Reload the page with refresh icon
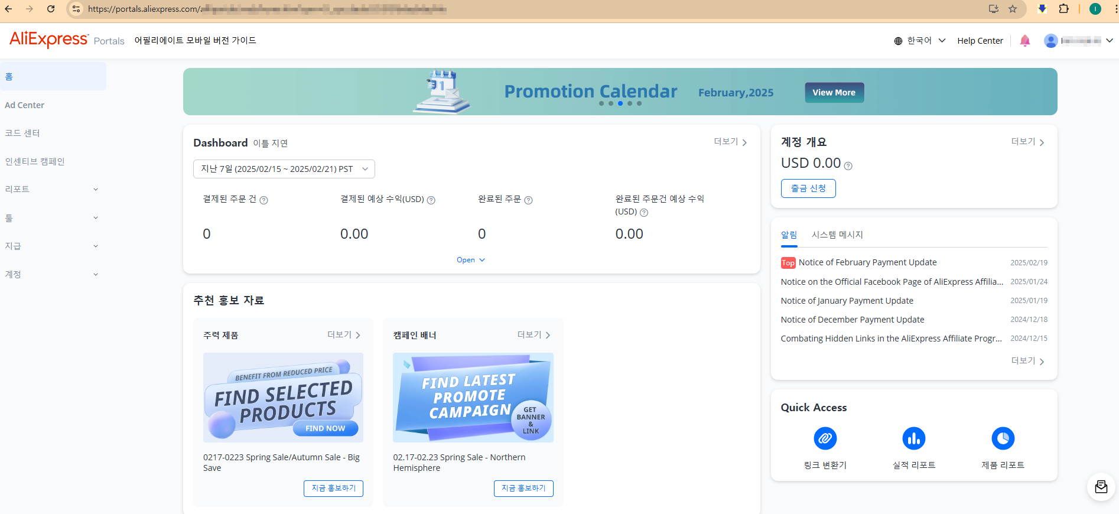 [51, 9]
